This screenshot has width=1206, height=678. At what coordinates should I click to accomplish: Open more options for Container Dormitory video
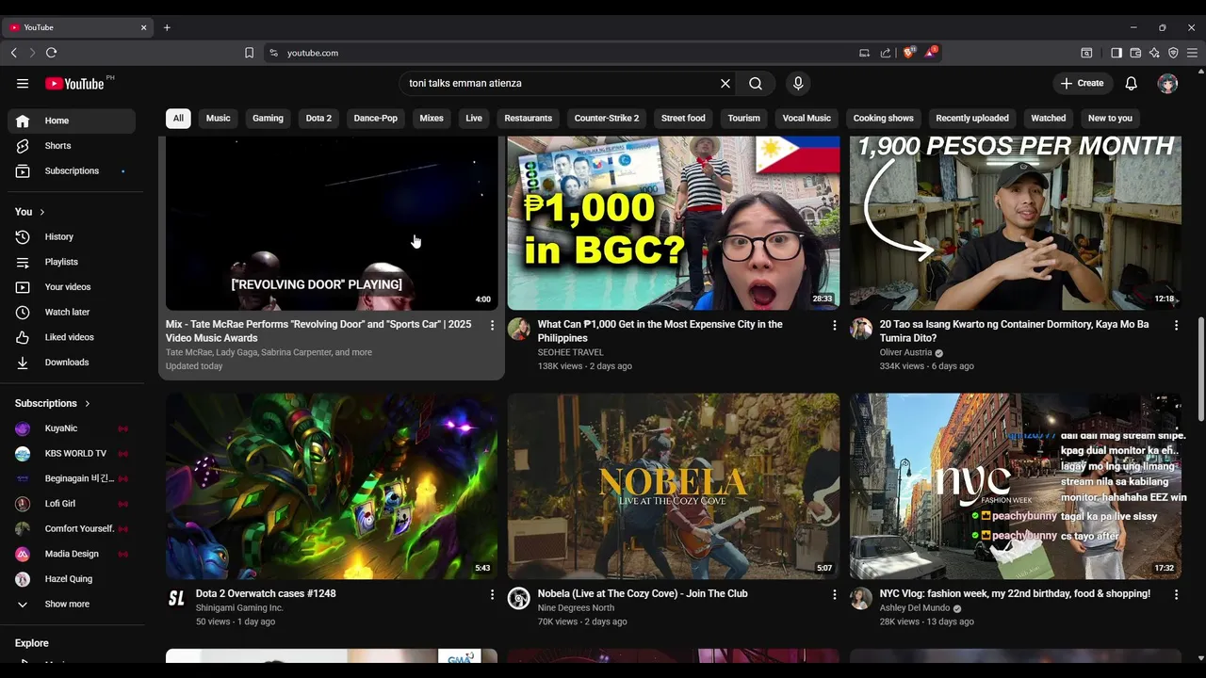pyautogui.click(x=1176, y=325)
